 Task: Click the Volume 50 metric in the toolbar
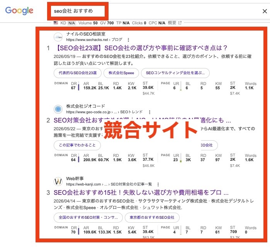pos(88,23)
